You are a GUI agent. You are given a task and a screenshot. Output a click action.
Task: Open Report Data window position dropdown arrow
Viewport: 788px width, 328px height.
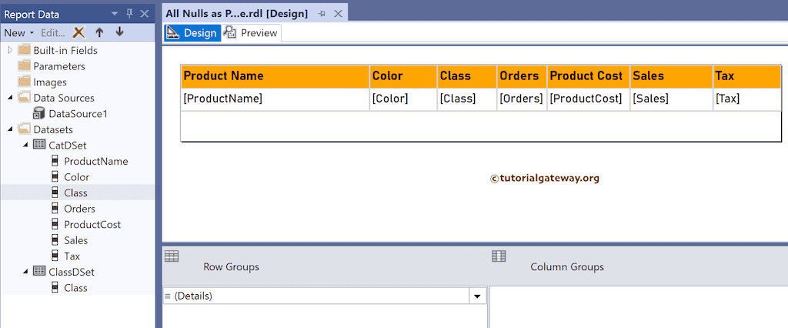pyautogui.click(x=115, y=14)
